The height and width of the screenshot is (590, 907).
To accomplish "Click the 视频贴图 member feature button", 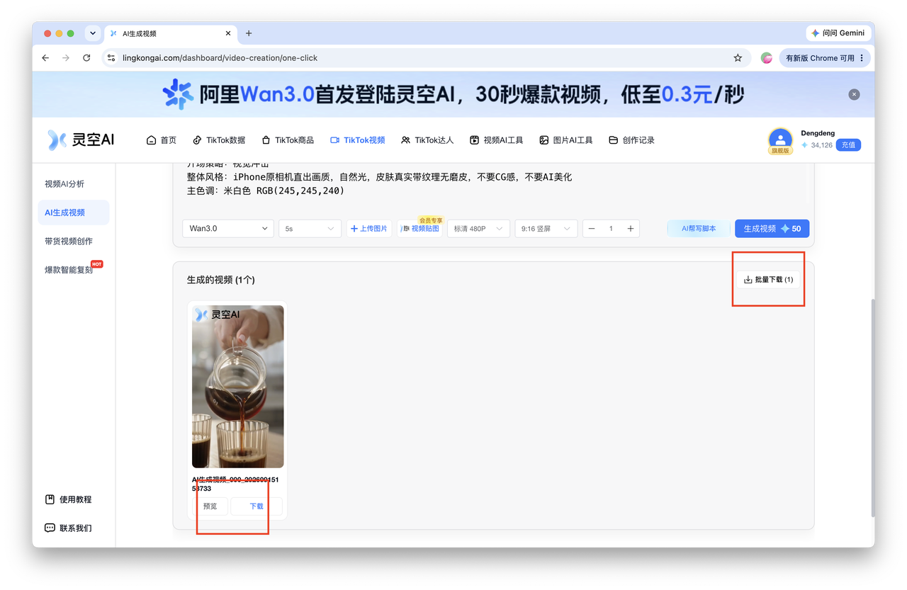I will tap(420, 228).
